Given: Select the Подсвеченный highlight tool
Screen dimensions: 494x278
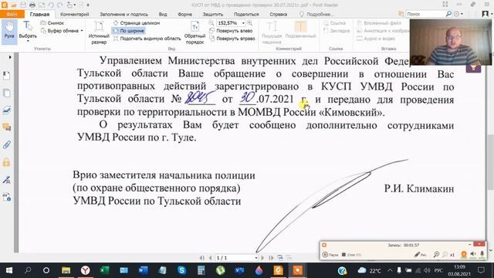Looking at the screenshot, I should [x=300, y=30].
